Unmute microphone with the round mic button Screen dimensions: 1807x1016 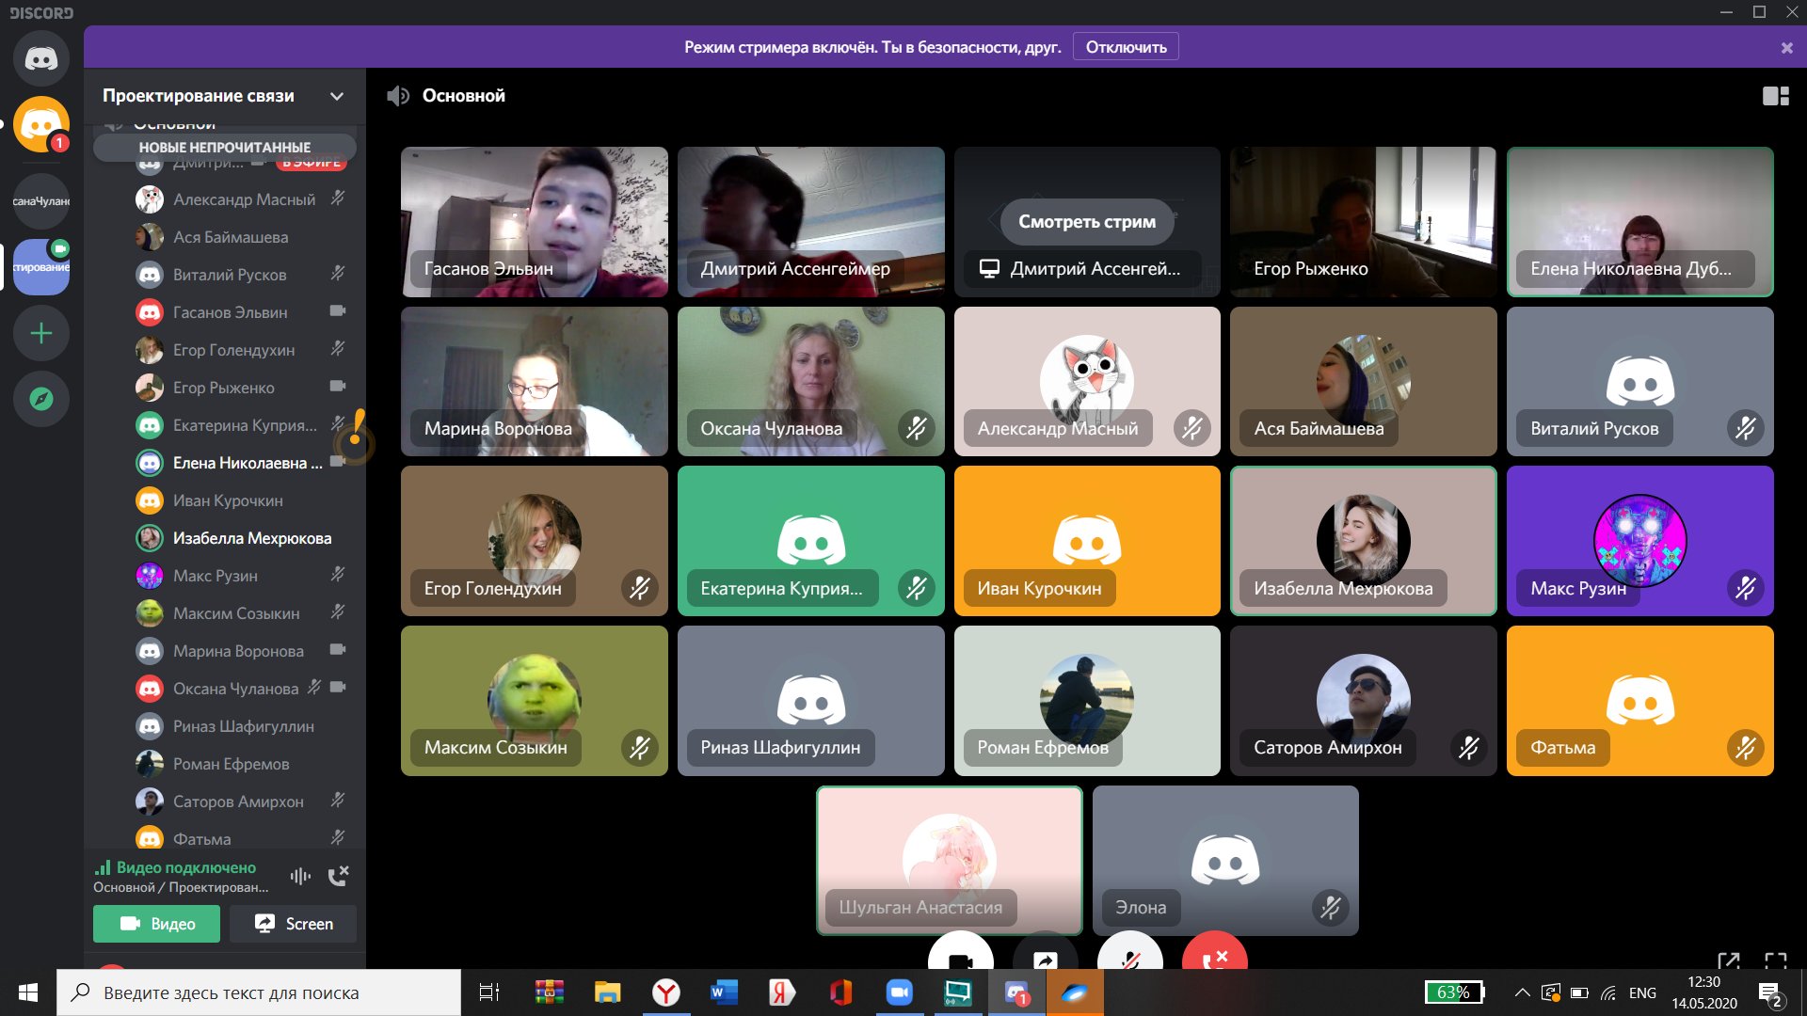(1129, 955)
